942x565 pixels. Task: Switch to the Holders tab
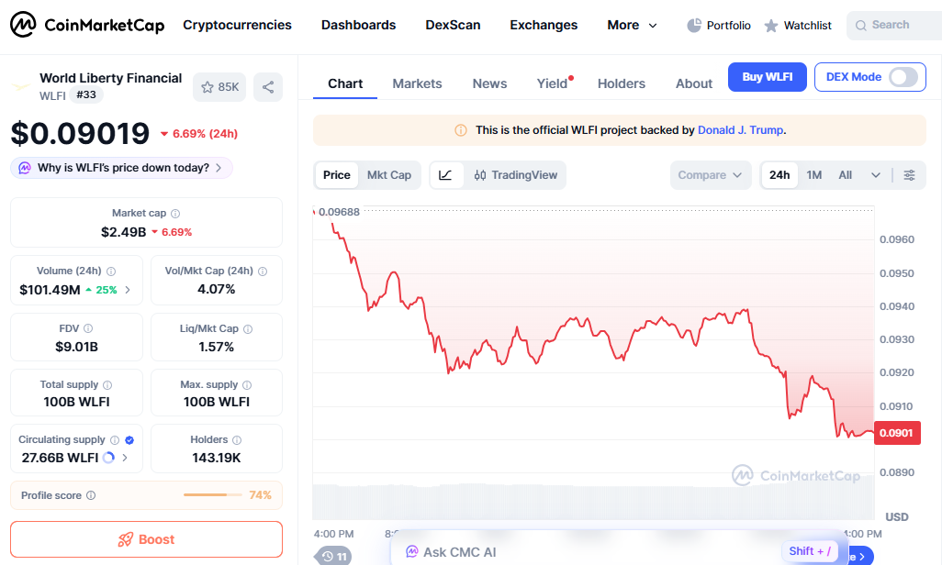(622, 83)
